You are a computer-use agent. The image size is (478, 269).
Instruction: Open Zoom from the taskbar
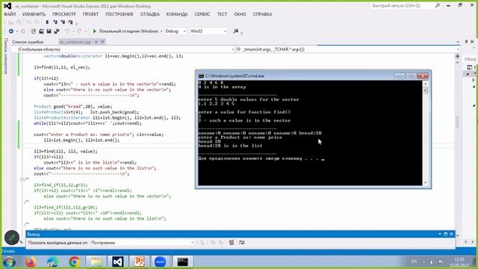pyautogui.click(x=160, y=262)
